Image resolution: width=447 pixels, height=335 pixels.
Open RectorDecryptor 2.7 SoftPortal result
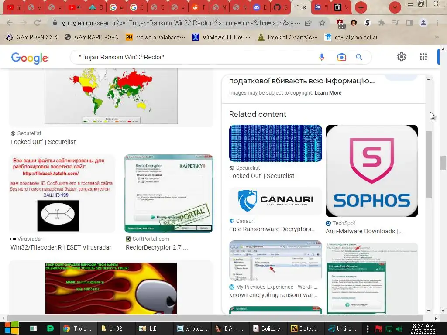click(157, 247)
